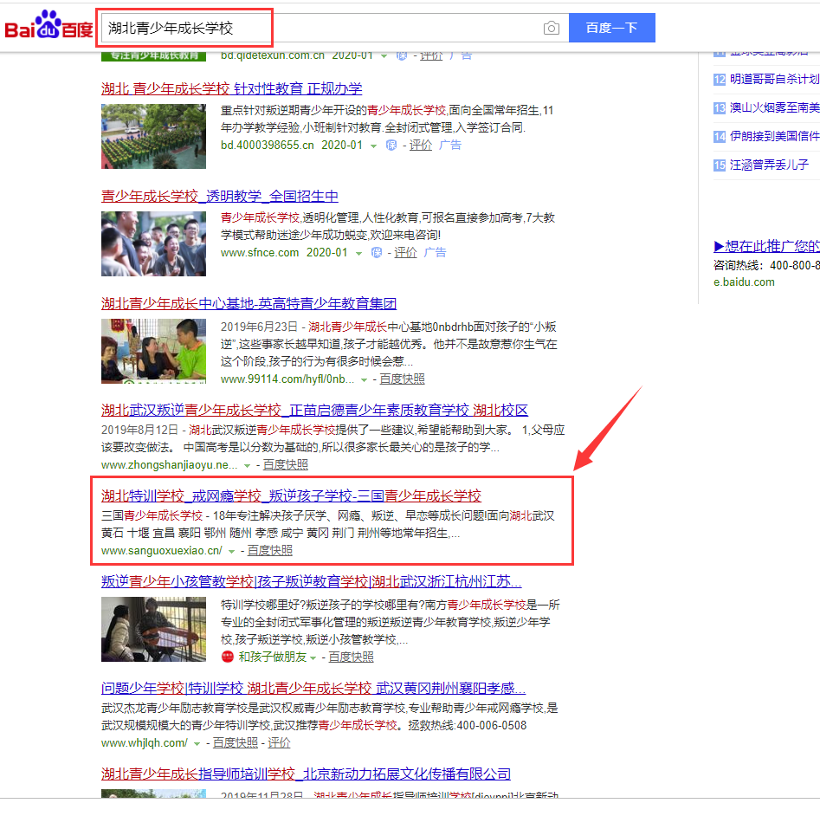Click 评价 link beside bd.4000398655.cn
Screen dimensions: 820x816
(x=421, y=145)
